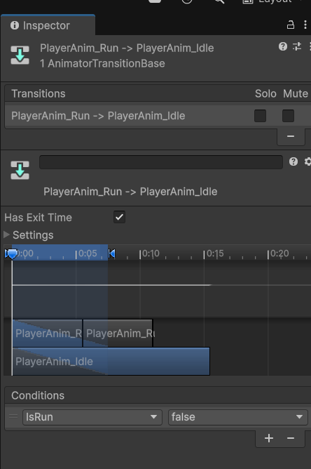
Task: Open transition settings gear icon
Action: click(x=307, y=161)
